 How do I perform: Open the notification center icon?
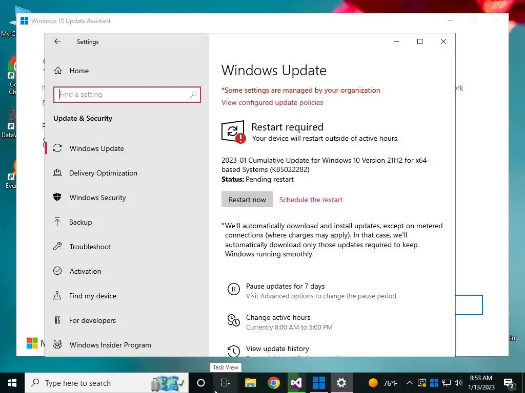509,383
